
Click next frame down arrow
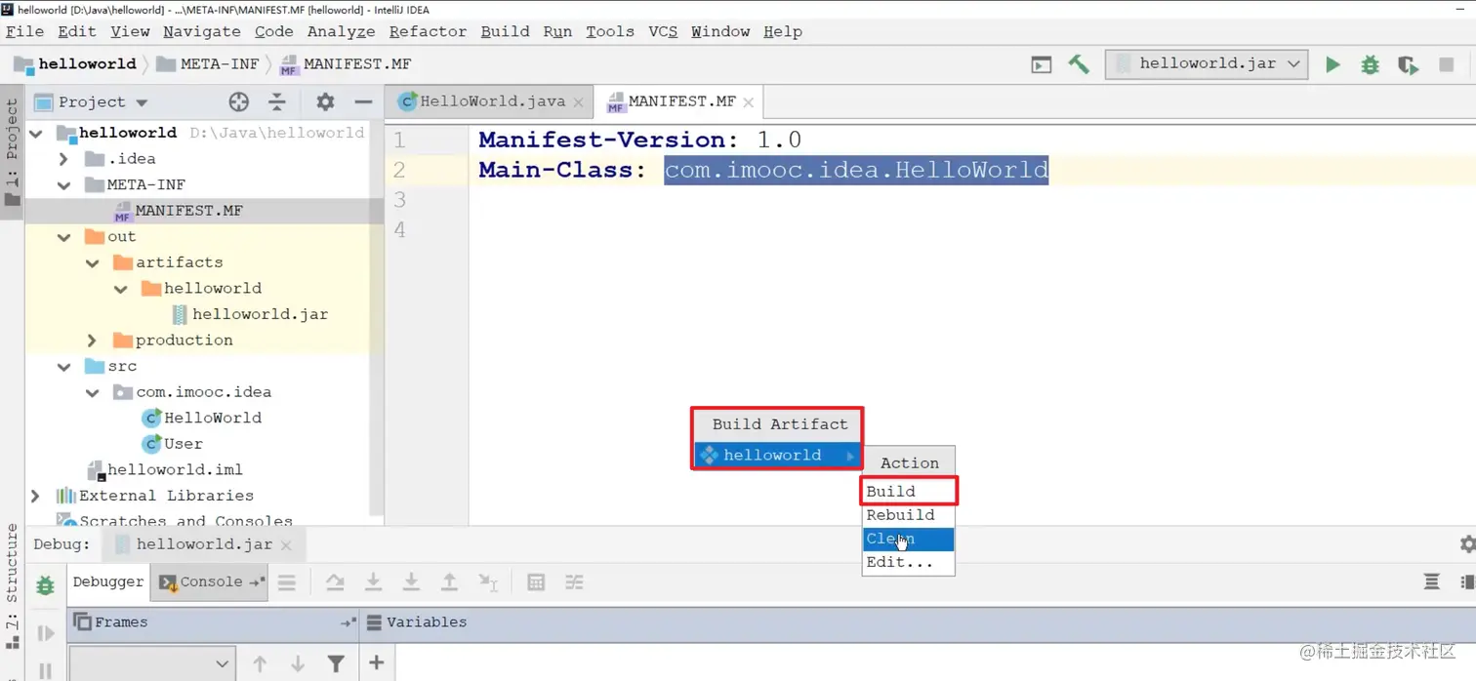pos(298,663)
